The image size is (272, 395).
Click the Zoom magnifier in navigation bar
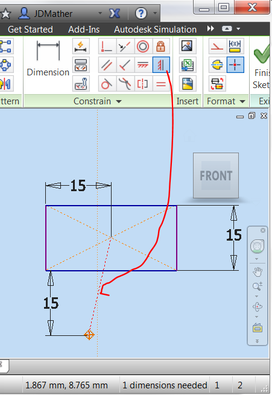[258, 286]
